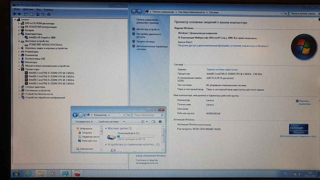
Task: Select Системные устройства category
Action: tap(37, 90)
